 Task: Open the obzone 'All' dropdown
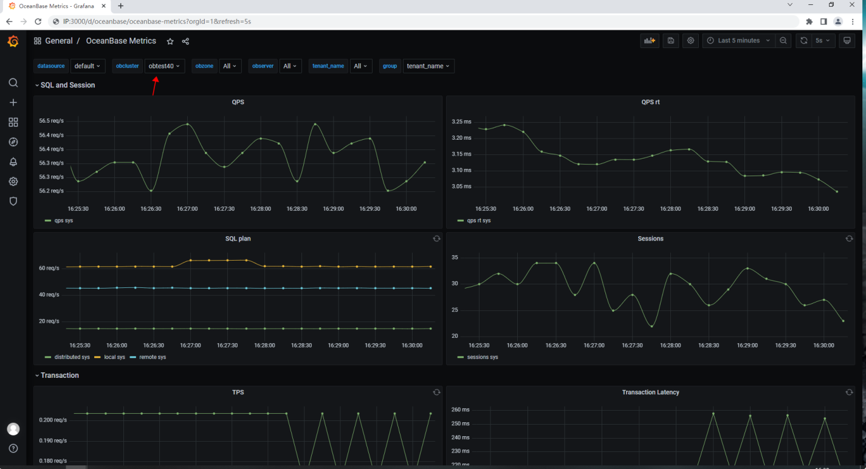tap(230, 66)
